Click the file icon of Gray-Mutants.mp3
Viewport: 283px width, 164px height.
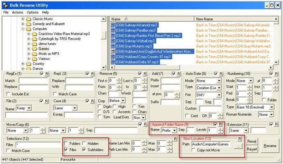coord(113,46)
